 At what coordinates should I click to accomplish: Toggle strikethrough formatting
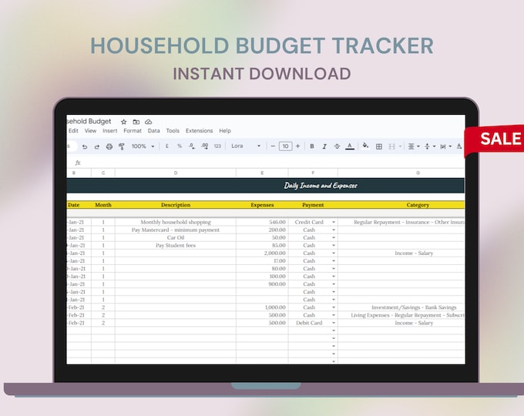tap(337, 146)
